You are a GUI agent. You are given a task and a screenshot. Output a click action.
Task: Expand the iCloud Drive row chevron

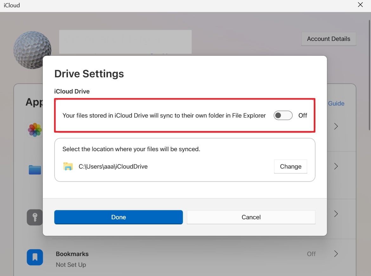pyautogui.click(x=336, y=166)
